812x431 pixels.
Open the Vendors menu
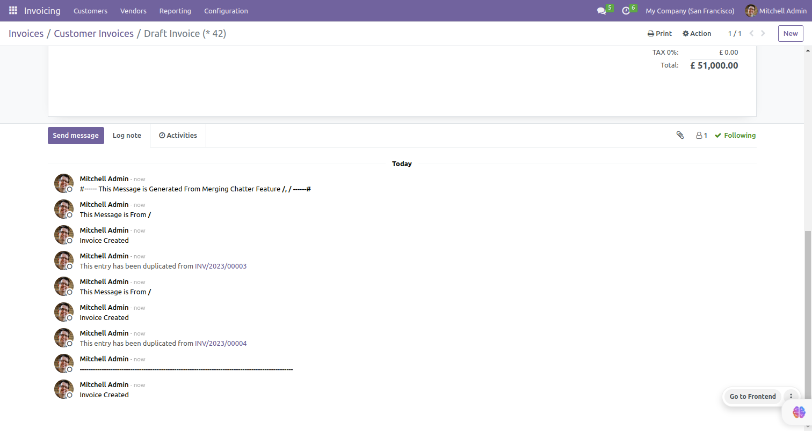tap(133, 11)
